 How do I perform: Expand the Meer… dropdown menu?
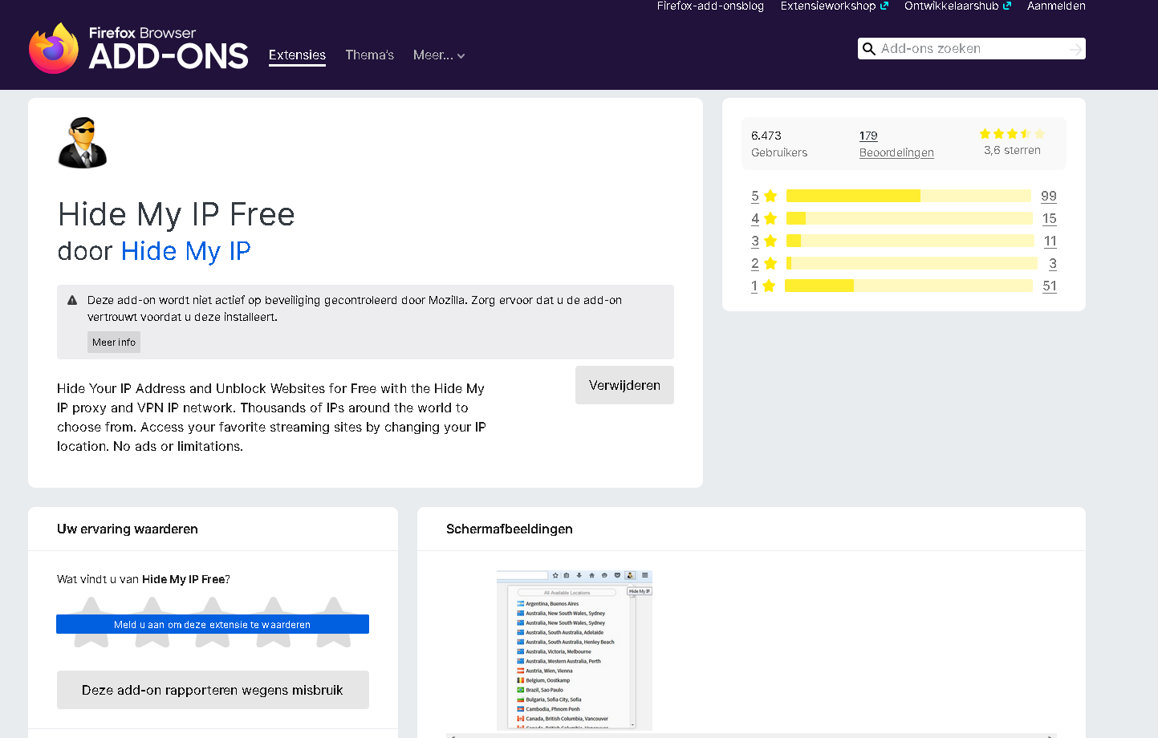(x=439, y=55)
